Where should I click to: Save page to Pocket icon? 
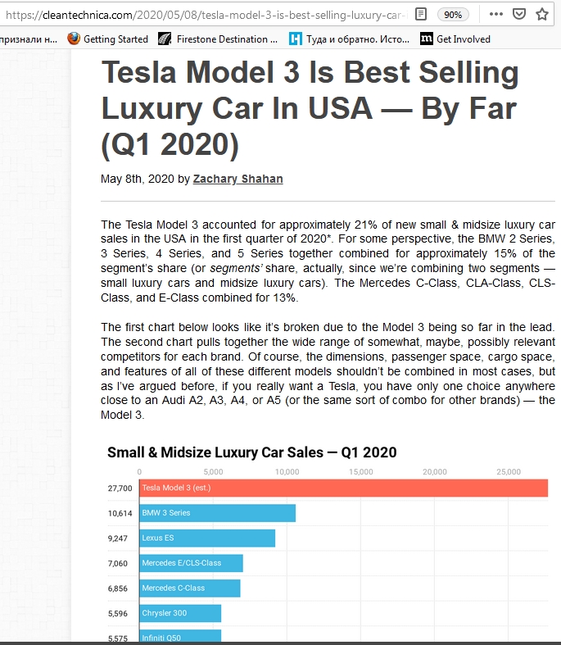click(519, 15)
